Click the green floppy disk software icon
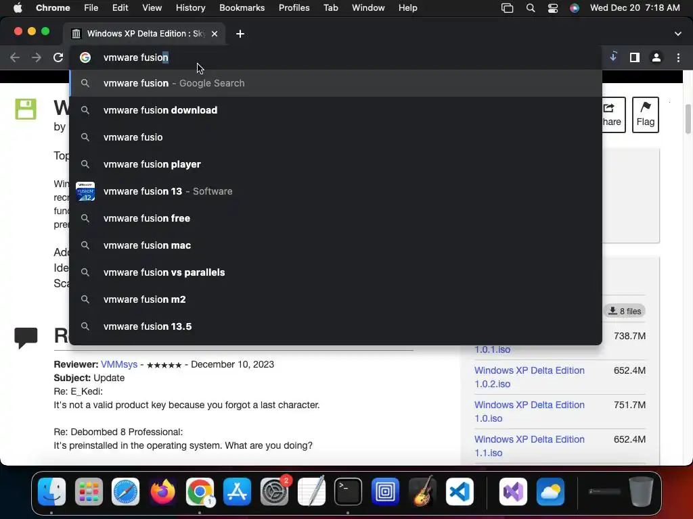Image resolution: width=693 pixels, height=519 pixels. coord(26,109)
